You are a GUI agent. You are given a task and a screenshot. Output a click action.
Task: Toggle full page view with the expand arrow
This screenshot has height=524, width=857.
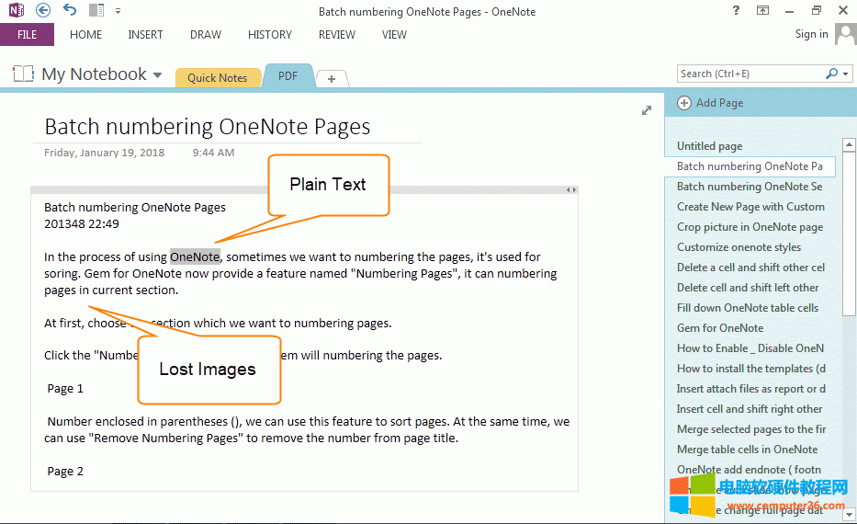click(x=647, y=110)
